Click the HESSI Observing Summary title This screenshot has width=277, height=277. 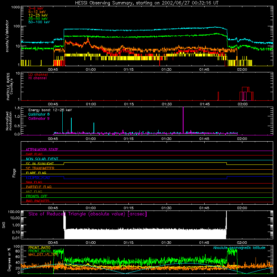pyautogui.click(x=146, y=3)
